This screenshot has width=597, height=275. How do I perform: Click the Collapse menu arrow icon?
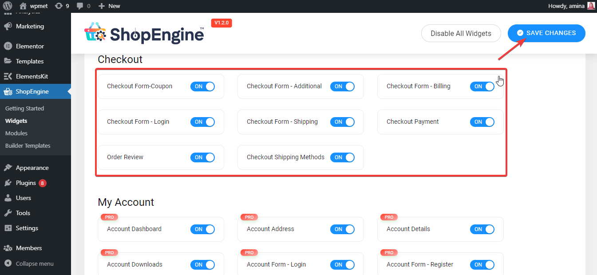click(8, 263)
